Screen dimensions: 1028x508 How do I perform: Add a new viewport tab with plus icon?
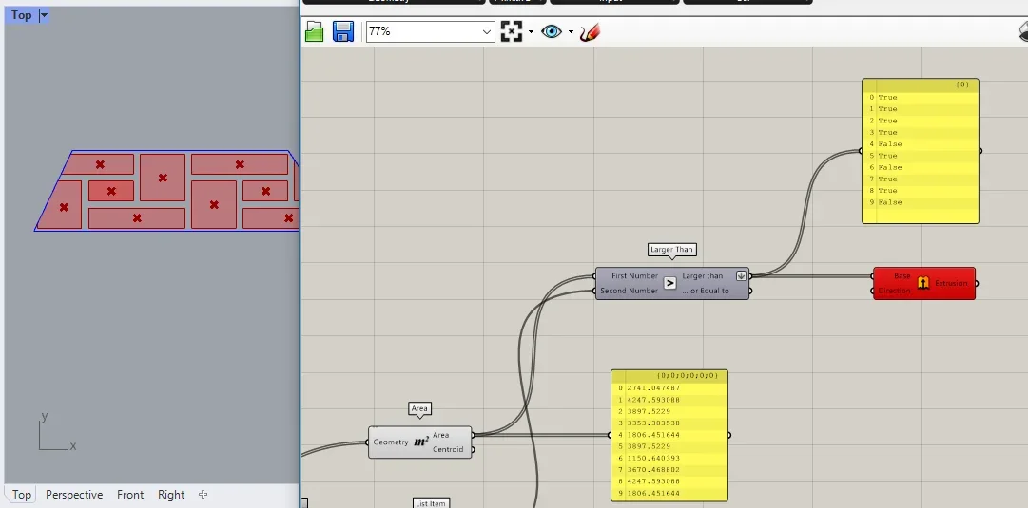click(204, 495)
